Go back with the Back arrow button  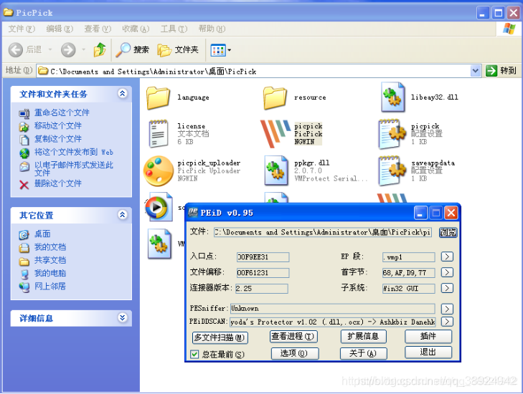[x=16, y=50]
